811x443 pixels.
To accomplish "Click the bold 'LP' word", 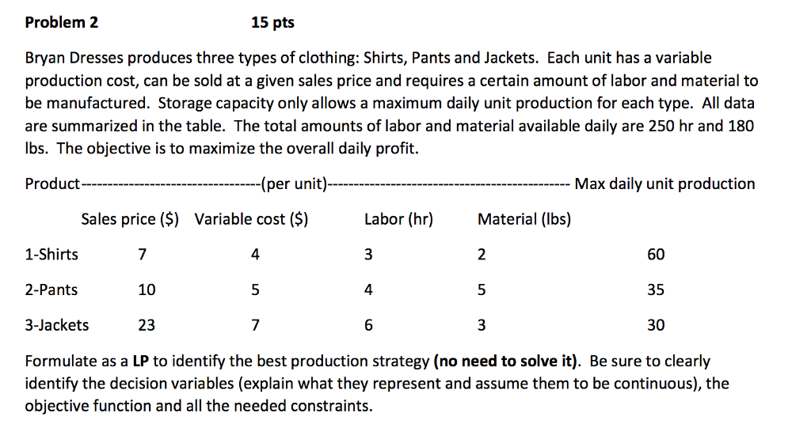I will [141, 361].
